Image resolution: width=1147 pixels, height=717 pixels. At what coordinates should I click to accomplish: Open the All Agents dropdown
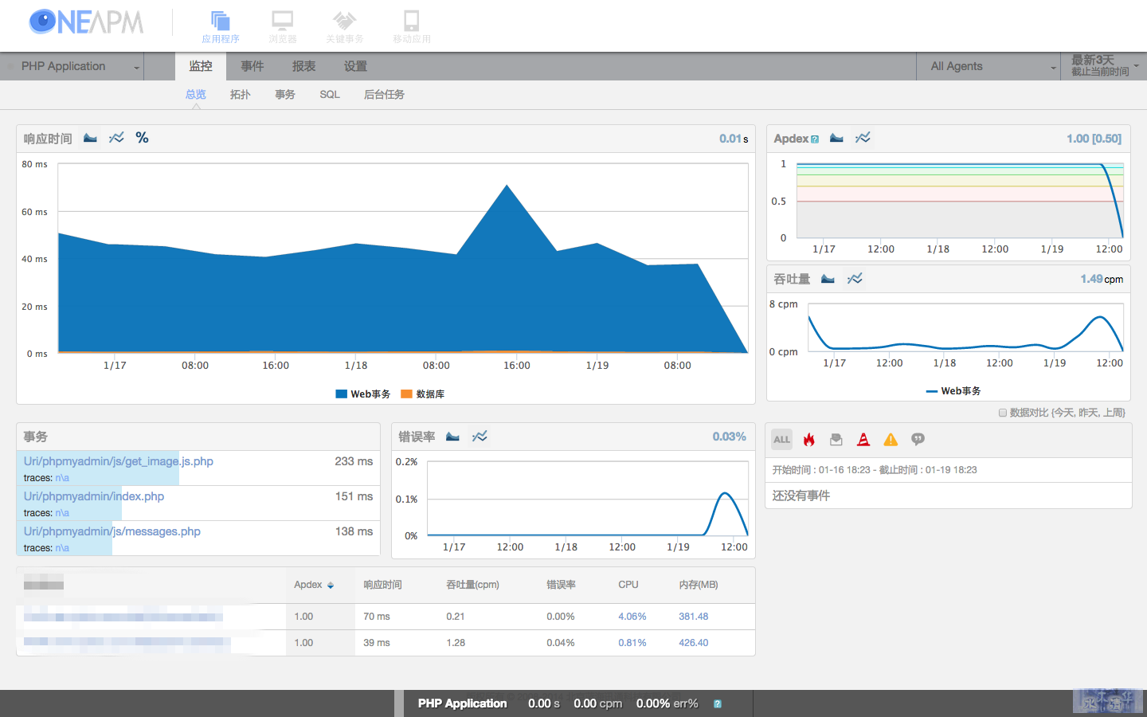coord(988,67)
